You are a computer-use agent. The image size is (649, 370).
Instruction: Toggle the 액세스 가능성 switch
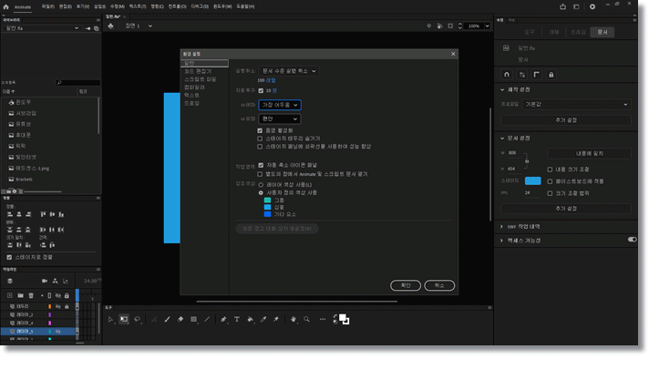632,240
